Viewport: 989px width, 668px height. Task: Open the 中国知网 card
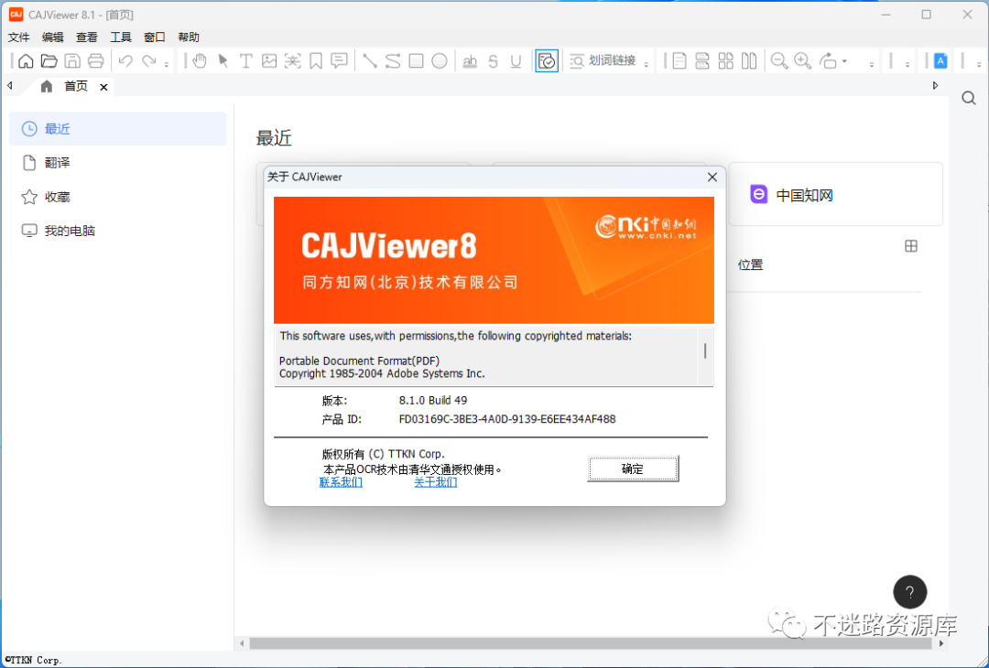(836, 194)
